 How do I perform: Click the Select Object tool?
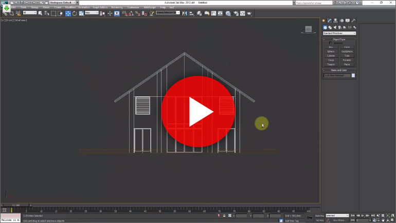point(40,13)
